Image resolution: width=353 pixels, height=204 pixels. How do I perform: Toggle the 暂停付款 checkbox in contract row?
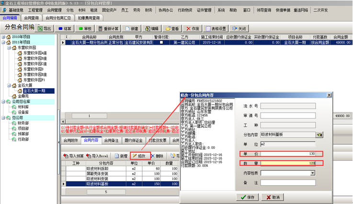pyautogui.click(x=160, y=43)
